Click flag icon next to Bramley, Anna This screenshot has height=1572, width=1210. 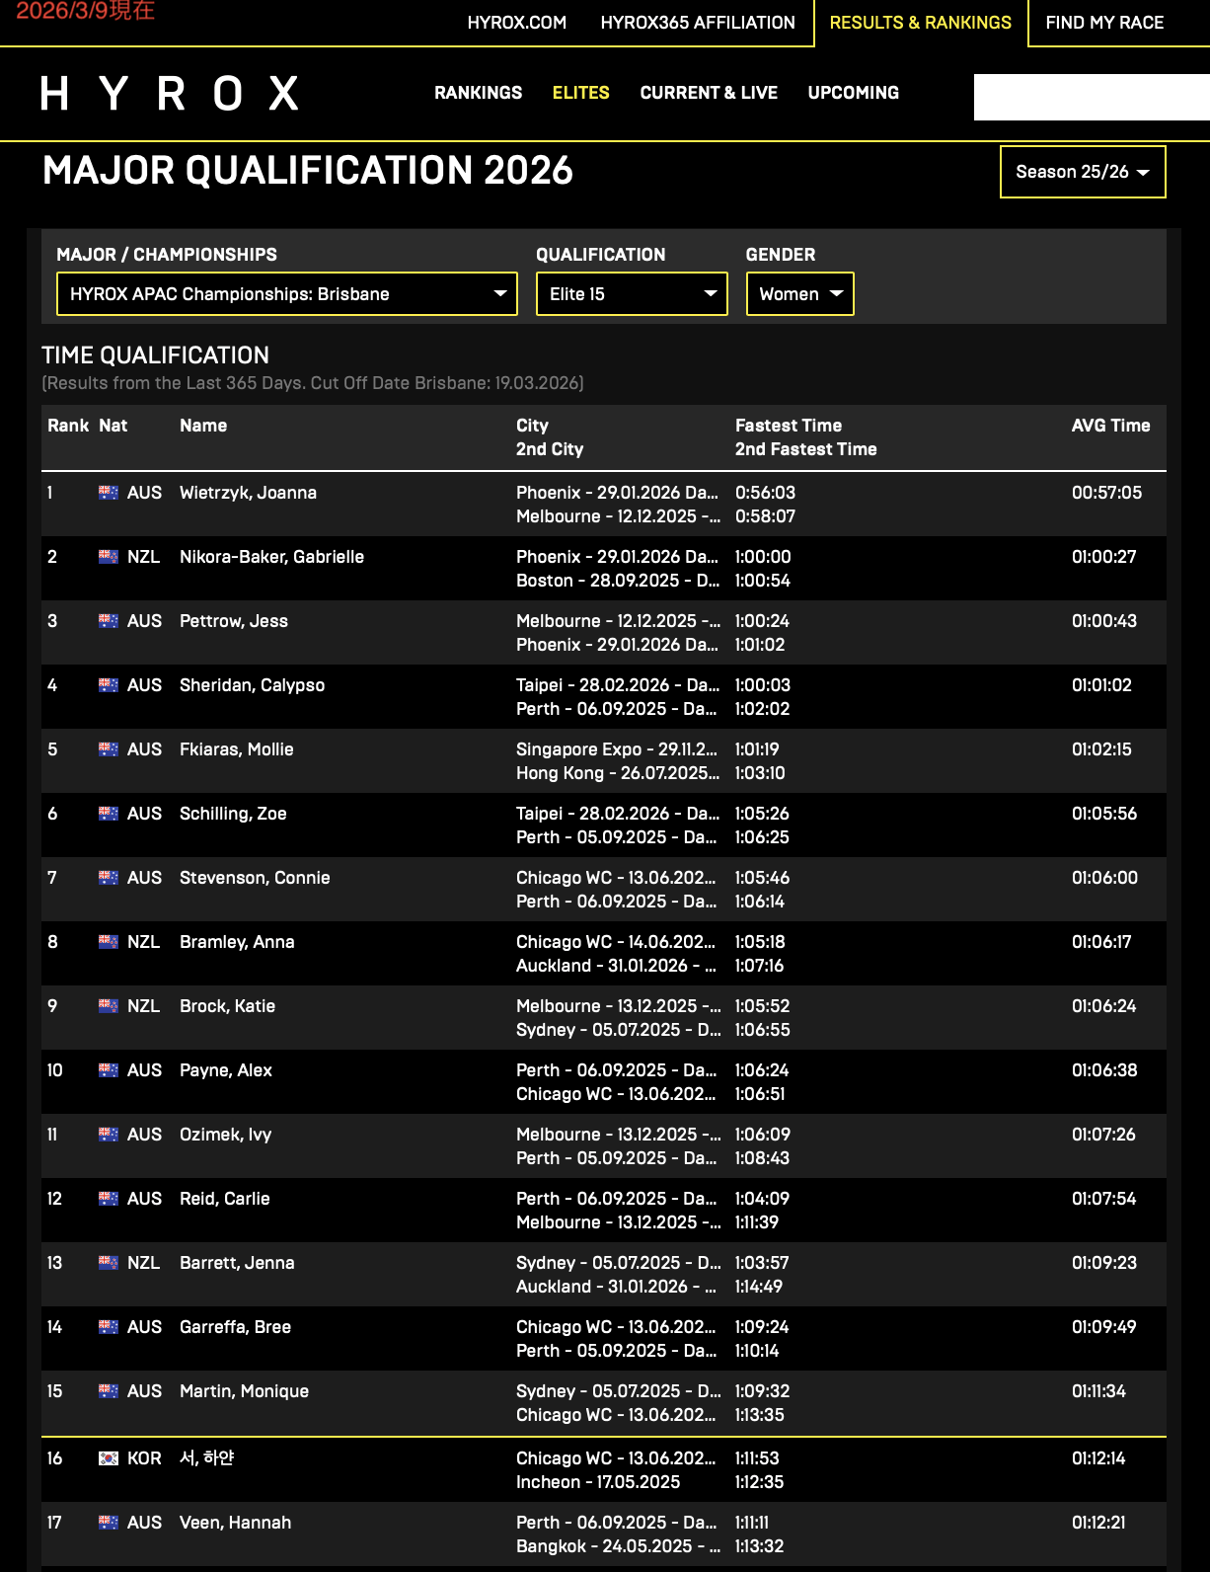[x=109, y=942]
